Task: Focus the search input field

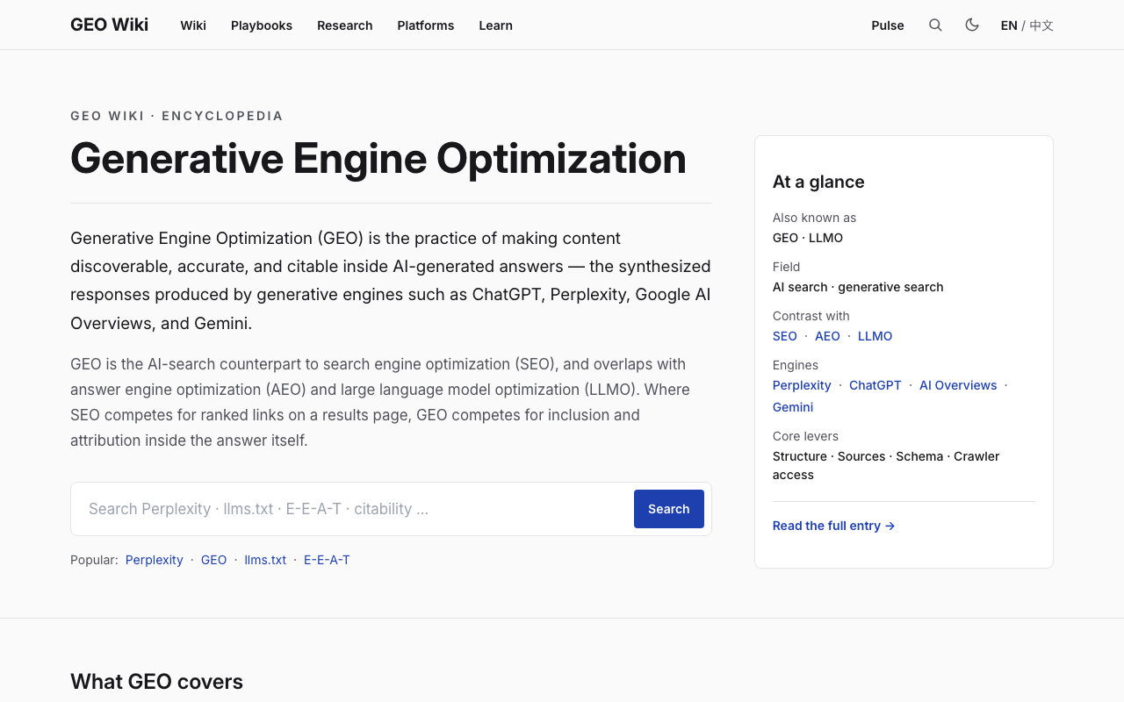Action: 353,509
